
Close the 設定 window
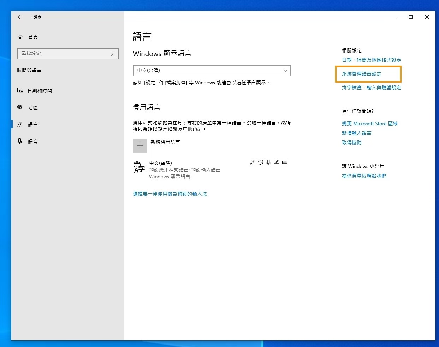coord(427,17)
